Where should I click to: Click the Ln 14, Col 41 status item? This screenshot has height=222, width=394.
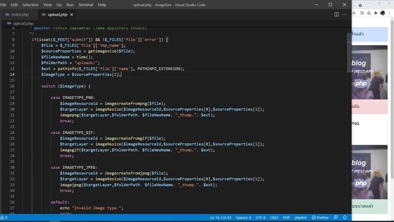[x=220, y=218]
